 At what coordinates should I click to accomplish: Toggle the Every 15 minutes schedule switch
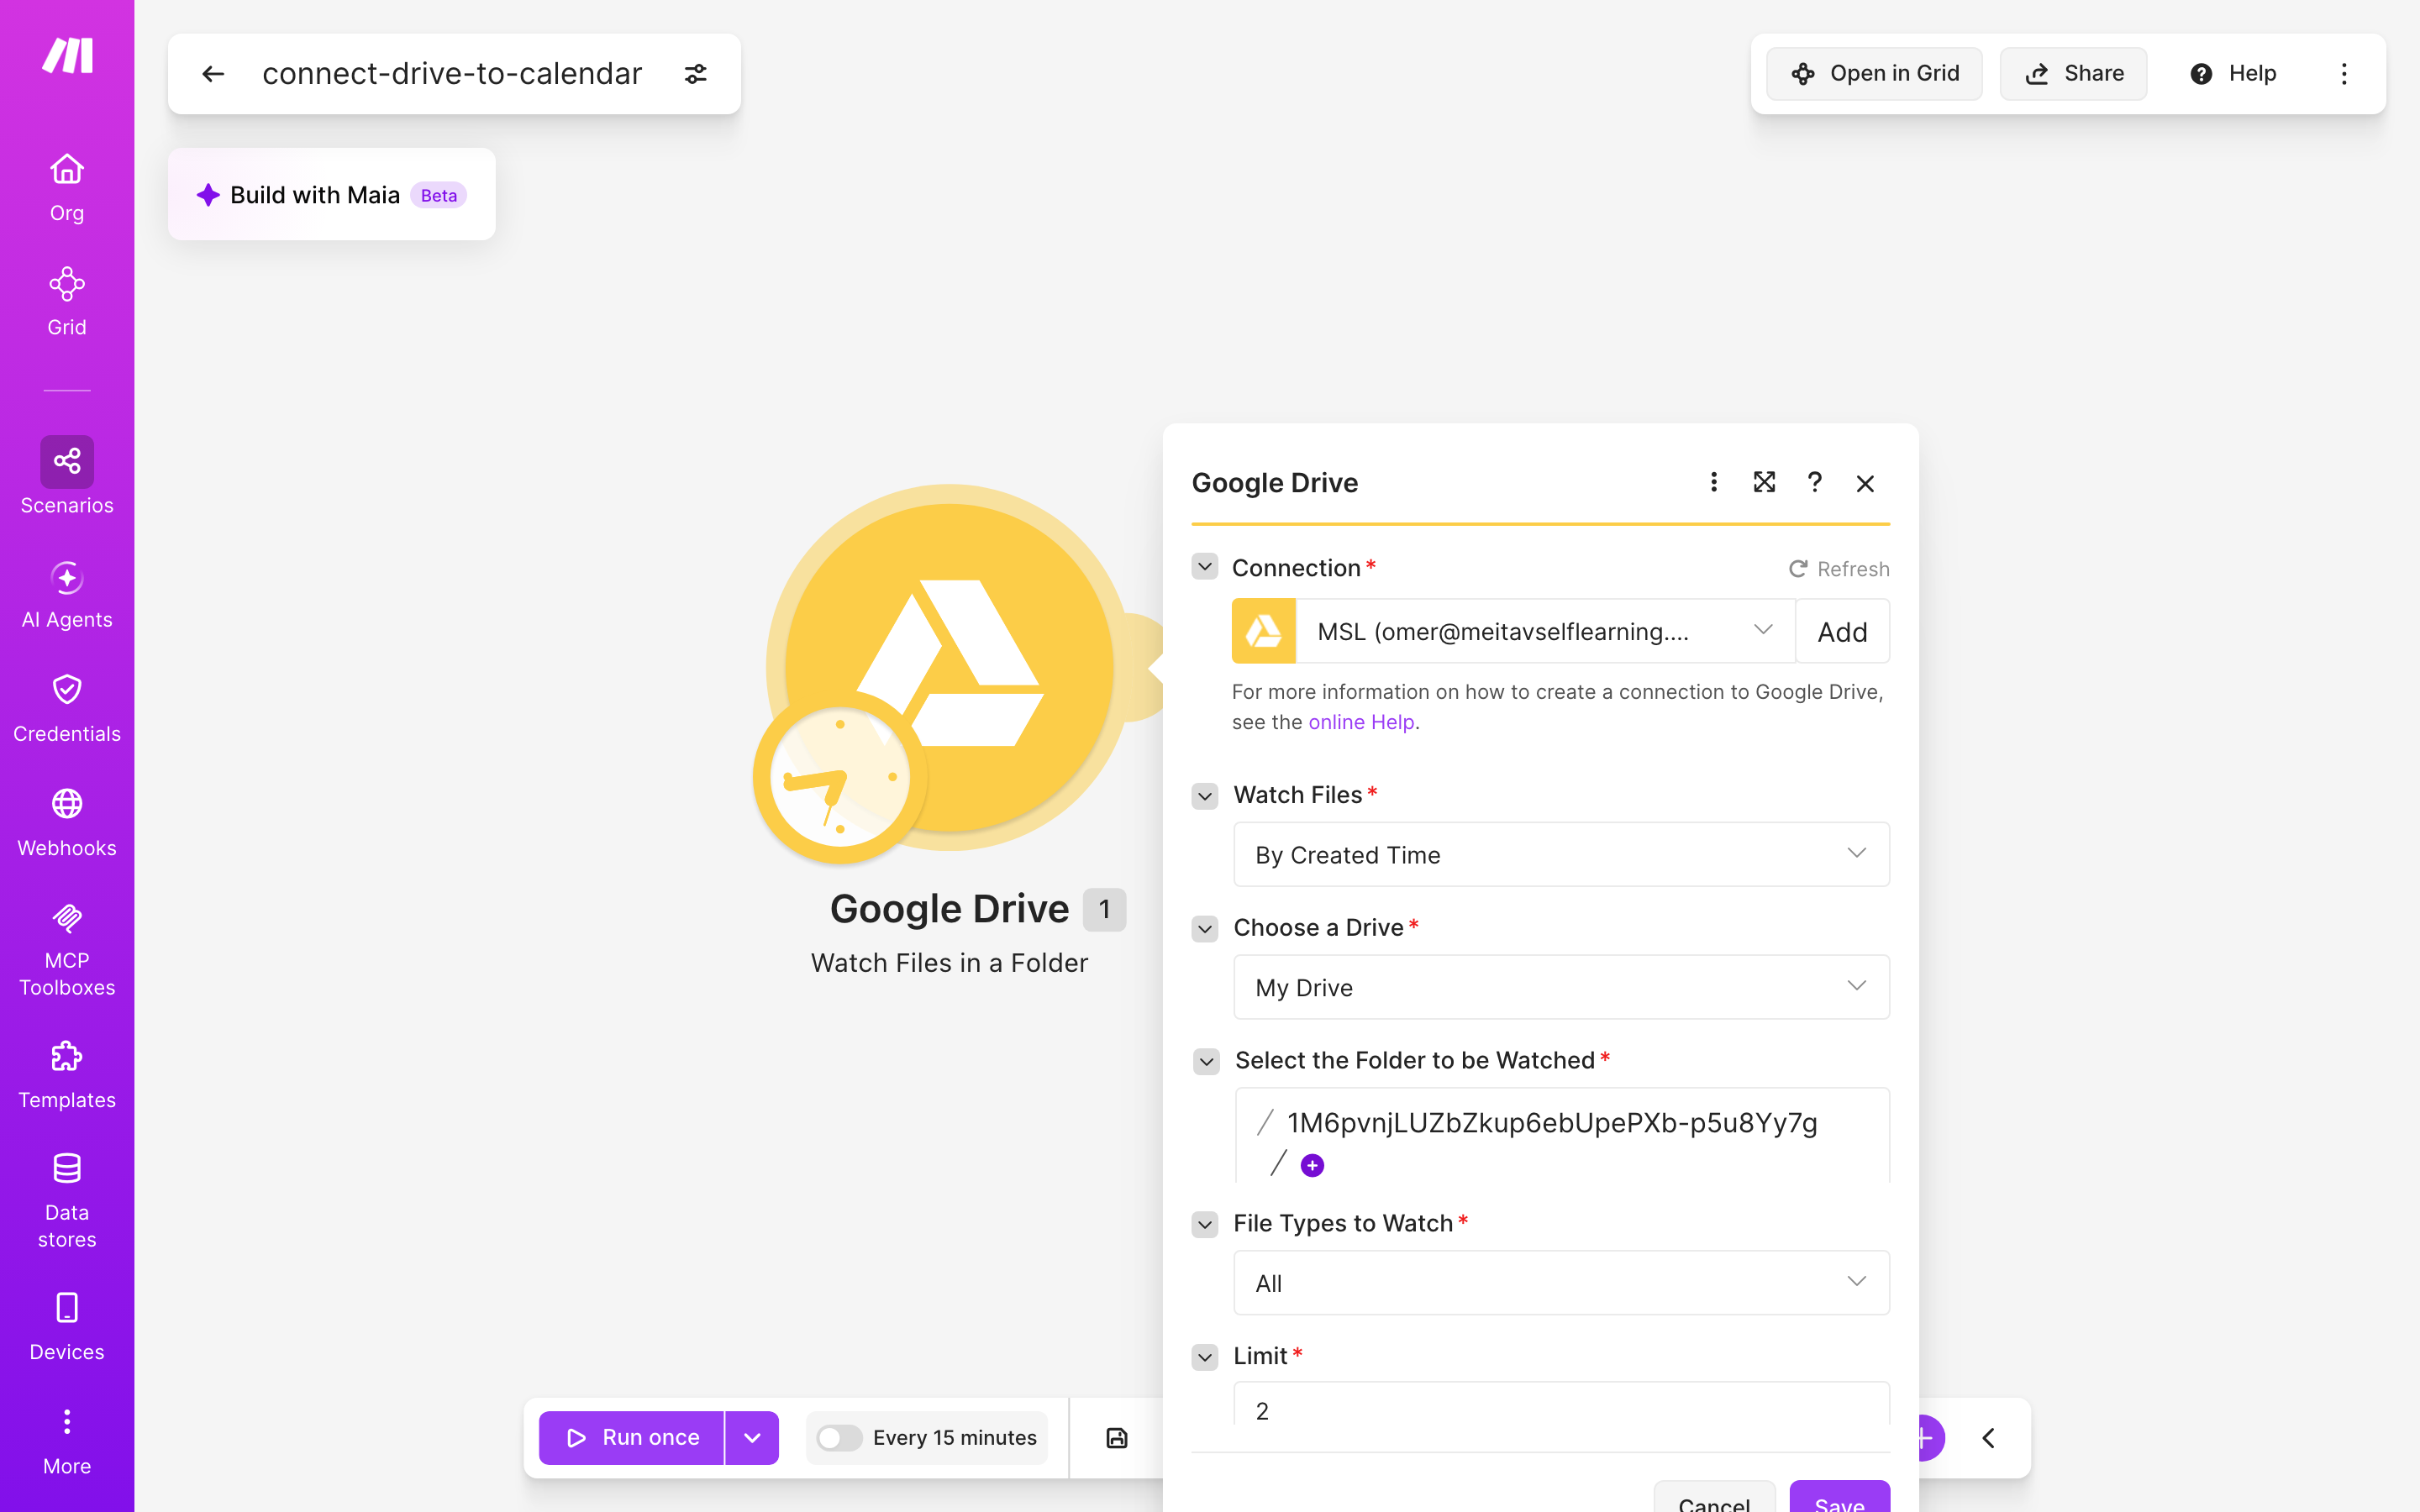pyautogui.click(x=838, y=1438)
